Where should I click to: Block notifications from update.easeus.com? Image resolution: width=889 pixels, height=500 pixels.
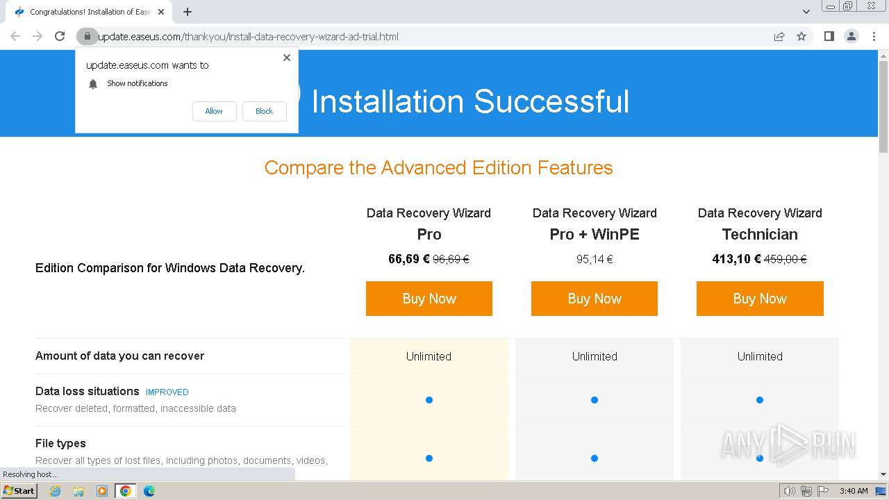coord(264,111)
